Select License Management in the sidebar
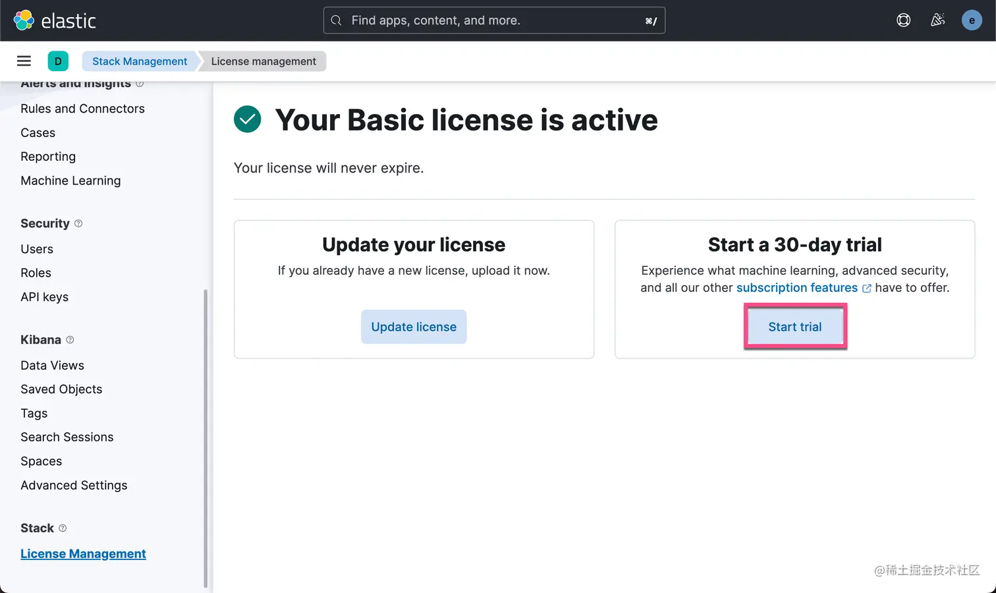 [83, 554]
